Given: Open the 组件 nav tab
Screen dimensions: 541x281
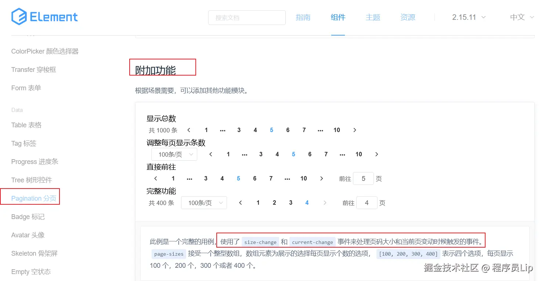Looking at the screenshot, I should (338, 17).
